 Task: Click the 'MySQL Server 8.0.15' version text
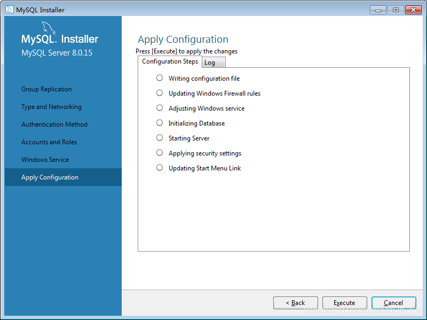[x=57, y=52]
